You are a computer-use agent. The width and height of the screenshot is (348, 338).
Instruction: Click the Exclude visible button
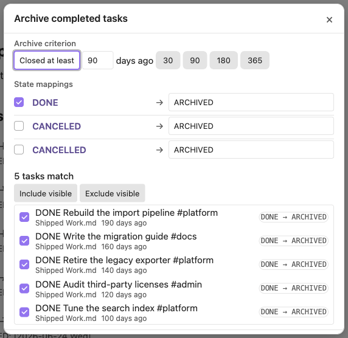(x=113, y=193)
